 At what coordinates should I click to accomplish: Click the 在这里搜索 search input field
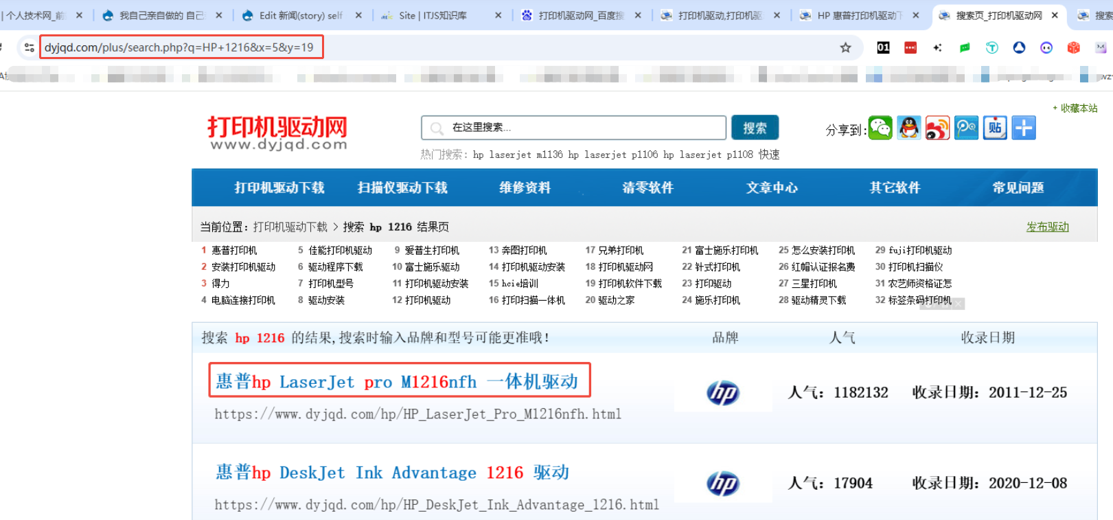(x=573, y=128)
